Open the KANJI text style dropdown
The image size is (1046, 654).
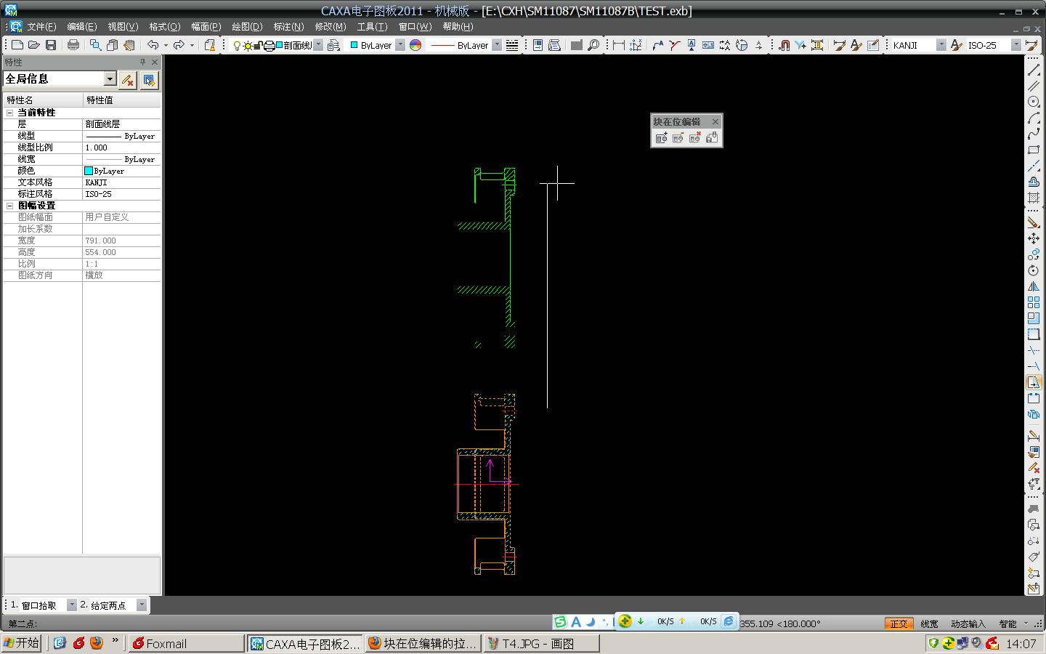click(x=941, y=45)
